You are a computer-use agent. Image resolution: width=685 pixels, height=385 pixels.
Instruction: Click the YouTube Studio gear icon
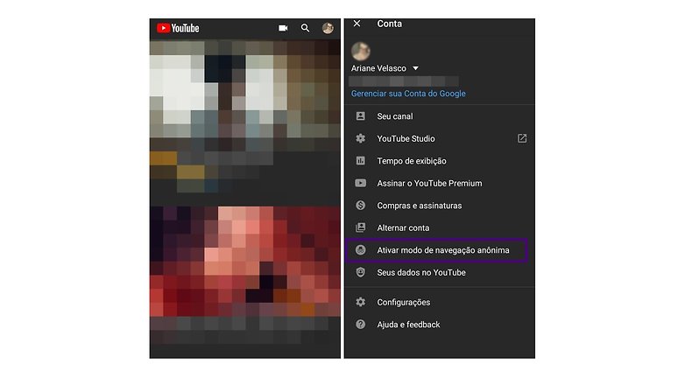click(360, 138)
